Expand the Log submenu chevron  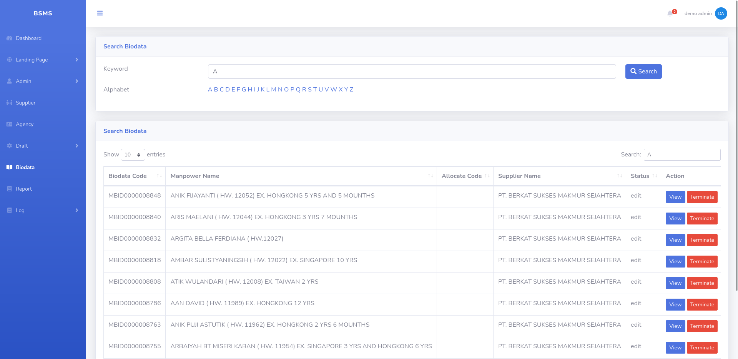[77, 210]
